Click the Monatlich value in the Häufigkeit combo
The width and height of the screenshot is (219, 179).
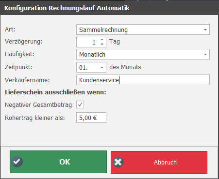coord(92,55)
